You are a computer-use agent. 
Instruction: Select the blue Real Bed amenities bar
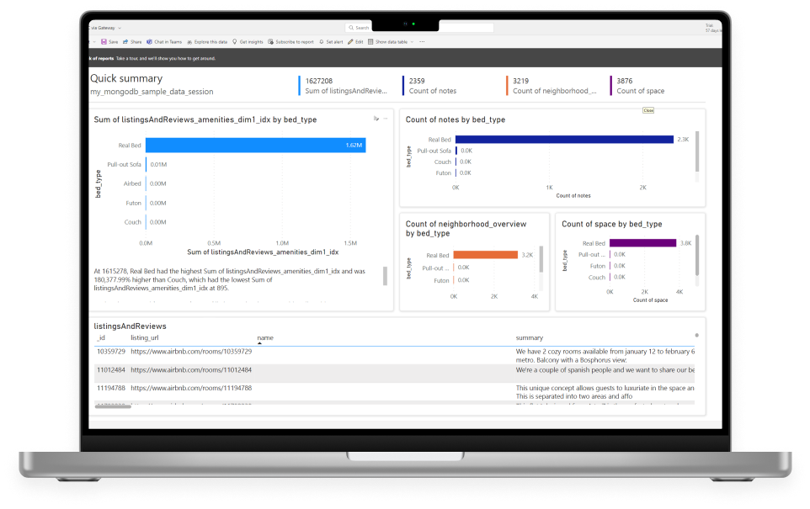(x=255, y=146)
